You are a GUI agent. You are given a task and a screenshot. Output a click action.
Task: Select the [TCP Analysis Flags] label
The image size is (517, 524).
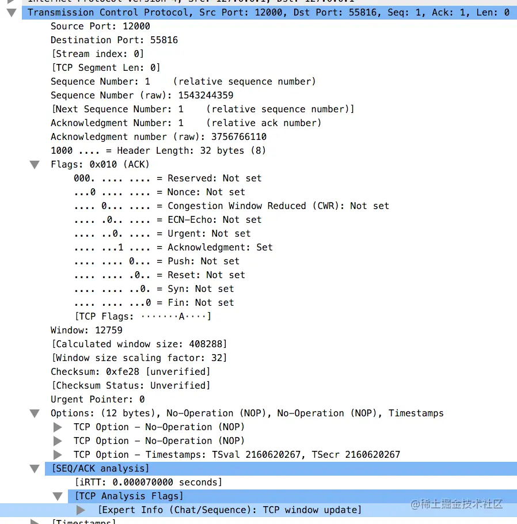click(x=129, y=496)
